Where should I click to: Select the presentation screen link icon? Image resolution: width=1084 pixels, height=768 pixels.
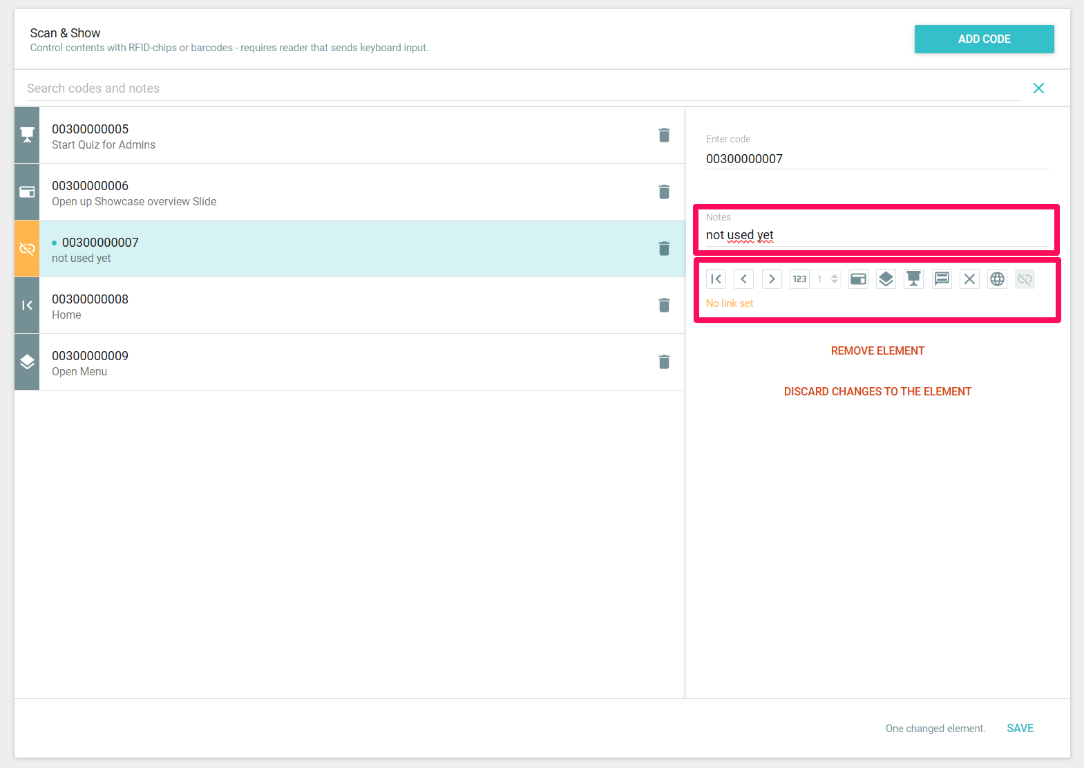tap(913, 279)
